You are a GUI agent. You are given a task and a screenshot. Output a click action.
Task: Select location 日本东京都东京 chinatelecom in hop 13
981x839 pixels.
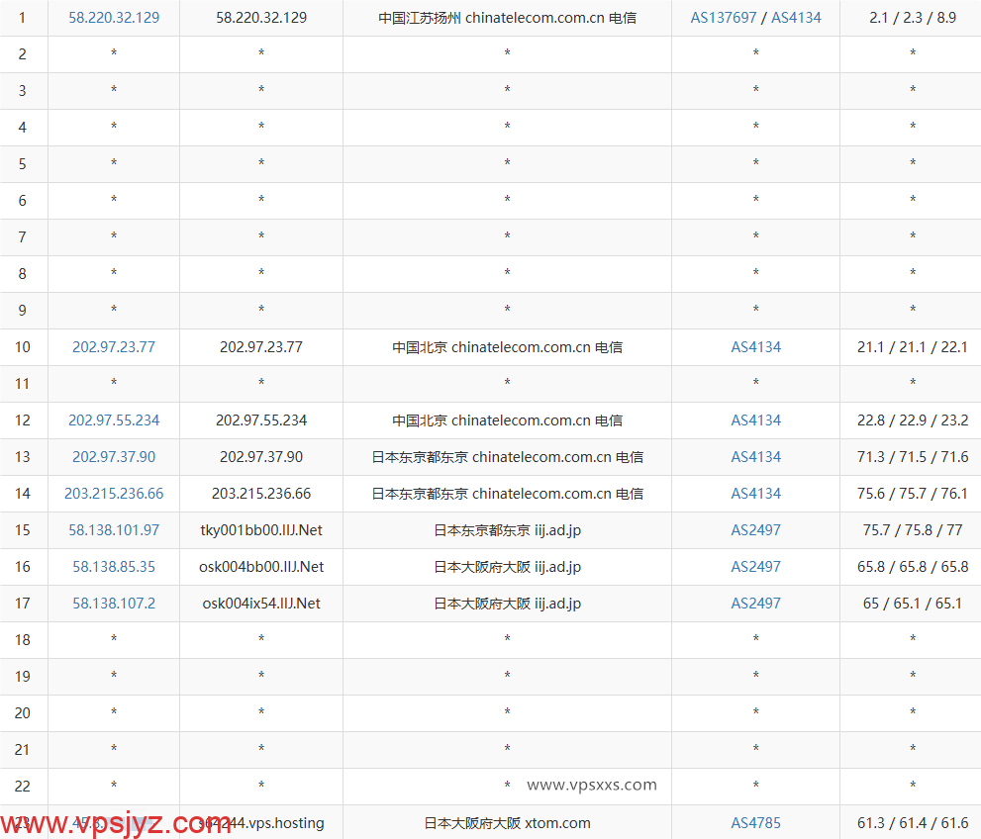(507, 457)
